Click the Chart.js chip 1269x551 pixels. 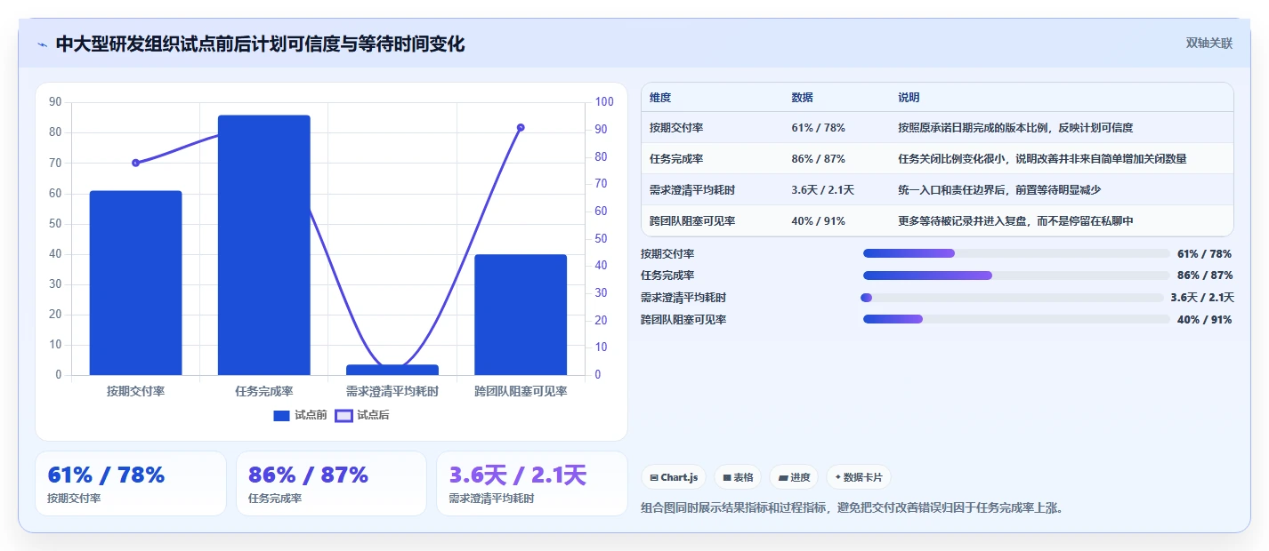pyautogui.click(x=673, y=477)
